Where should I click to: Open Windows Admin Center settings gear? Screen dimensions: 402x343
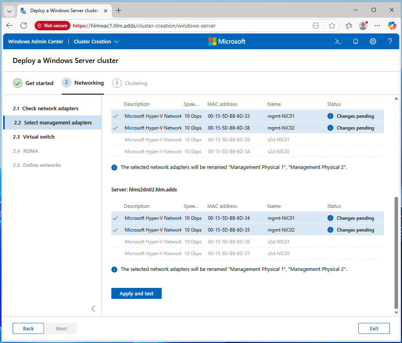pos(373,41)
